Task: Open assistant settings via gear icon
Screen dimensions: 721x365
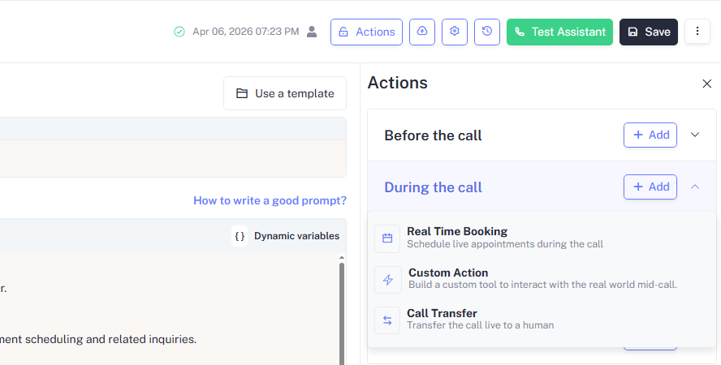Action: 455,32
